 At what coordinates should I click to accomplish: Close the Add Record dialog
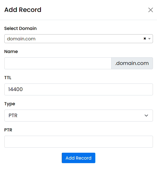[x=151, y=10]
